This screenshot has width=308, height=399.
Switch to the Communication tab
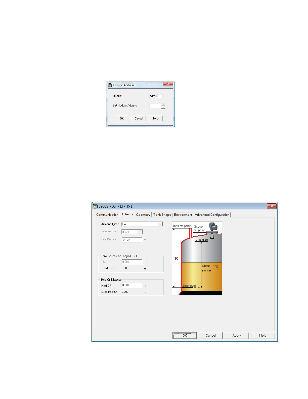pos(107,215)
